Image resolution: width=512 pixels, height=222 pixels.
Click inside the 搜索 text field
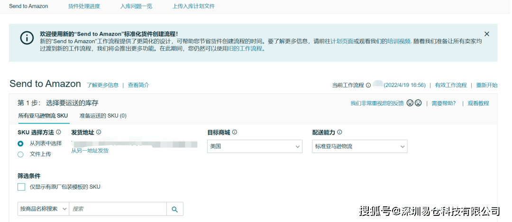coord(118,209)
